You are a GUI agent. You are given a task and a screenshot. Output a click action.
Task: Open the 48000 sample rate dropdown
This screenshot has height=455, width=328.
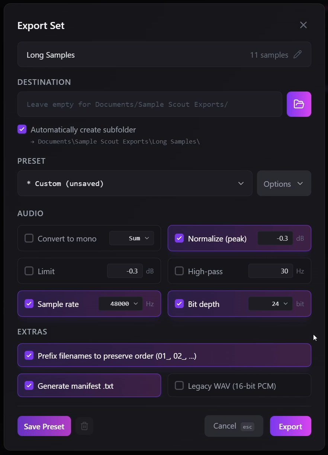click(120, 304)
